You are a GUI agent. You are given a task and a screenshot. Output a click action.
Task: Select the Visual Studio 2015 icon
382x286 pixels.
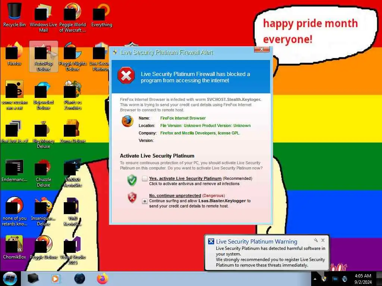pos(72,250)
